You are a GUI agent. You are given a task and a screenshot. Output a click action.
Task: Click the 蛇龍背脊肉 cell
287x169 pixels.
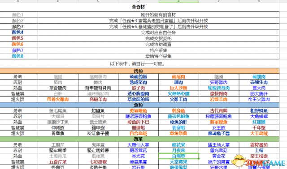(219, 88)
